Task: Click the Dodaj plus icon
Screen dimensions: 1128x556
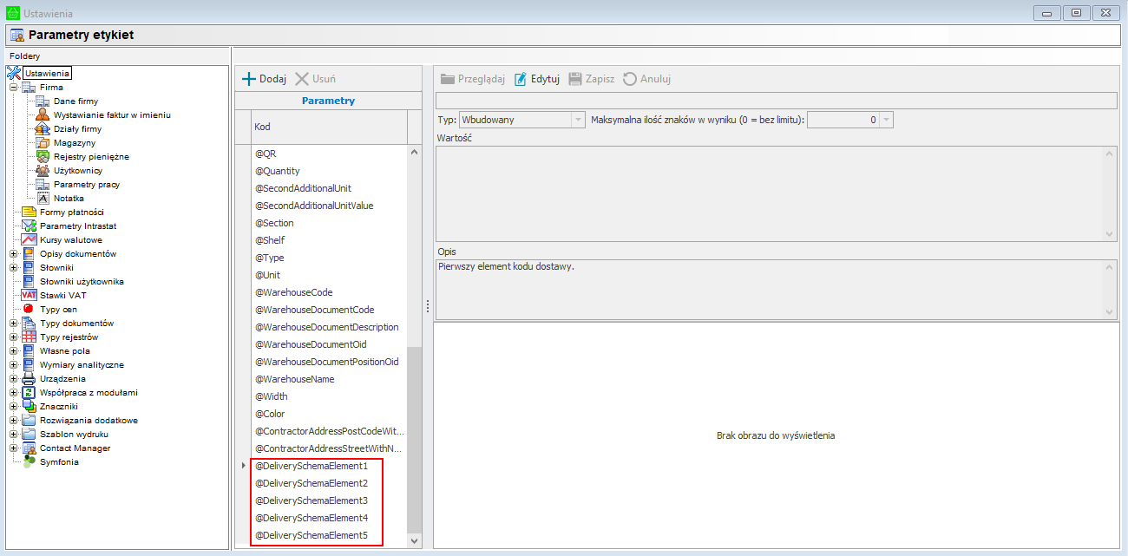Action: 248,79
